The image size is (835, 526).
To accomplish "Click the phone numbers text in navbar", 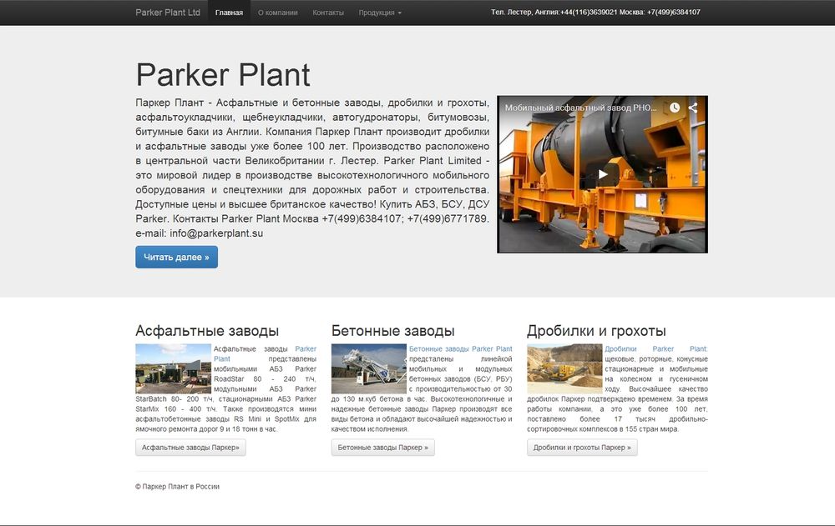I will (595, 12).
